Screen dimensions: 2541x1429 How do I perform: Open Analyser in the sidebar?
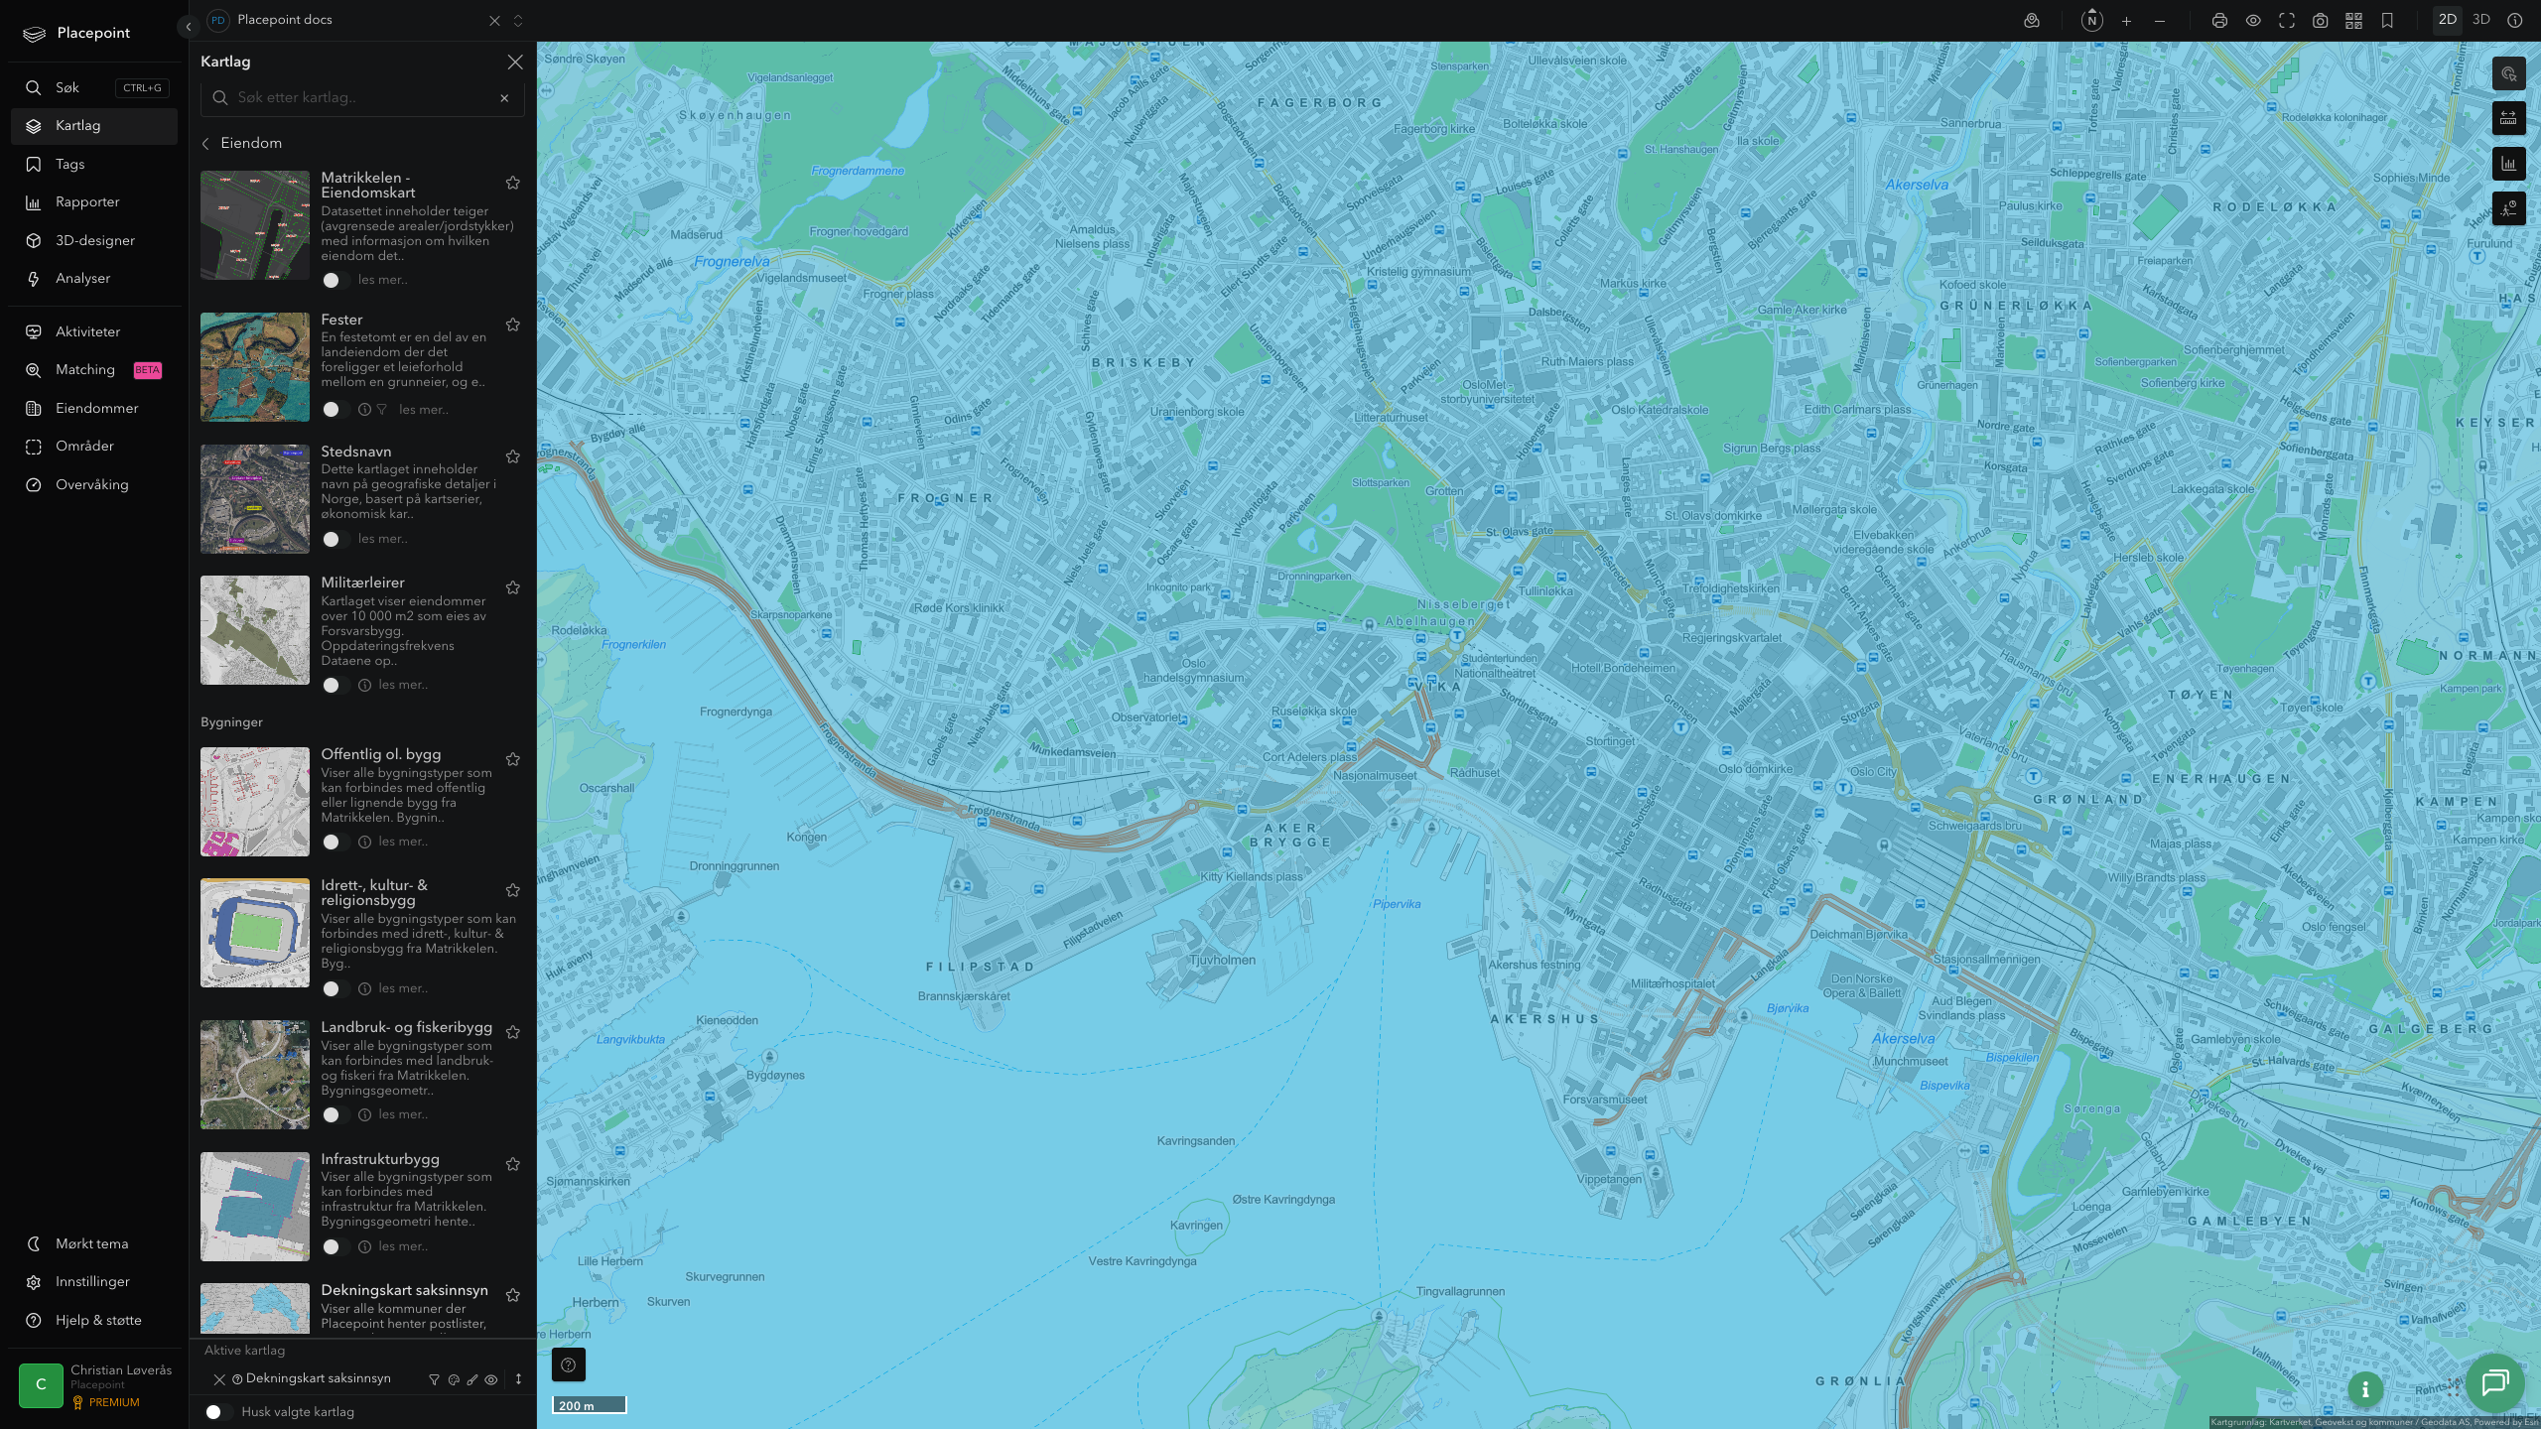click(x=94, y=279)
